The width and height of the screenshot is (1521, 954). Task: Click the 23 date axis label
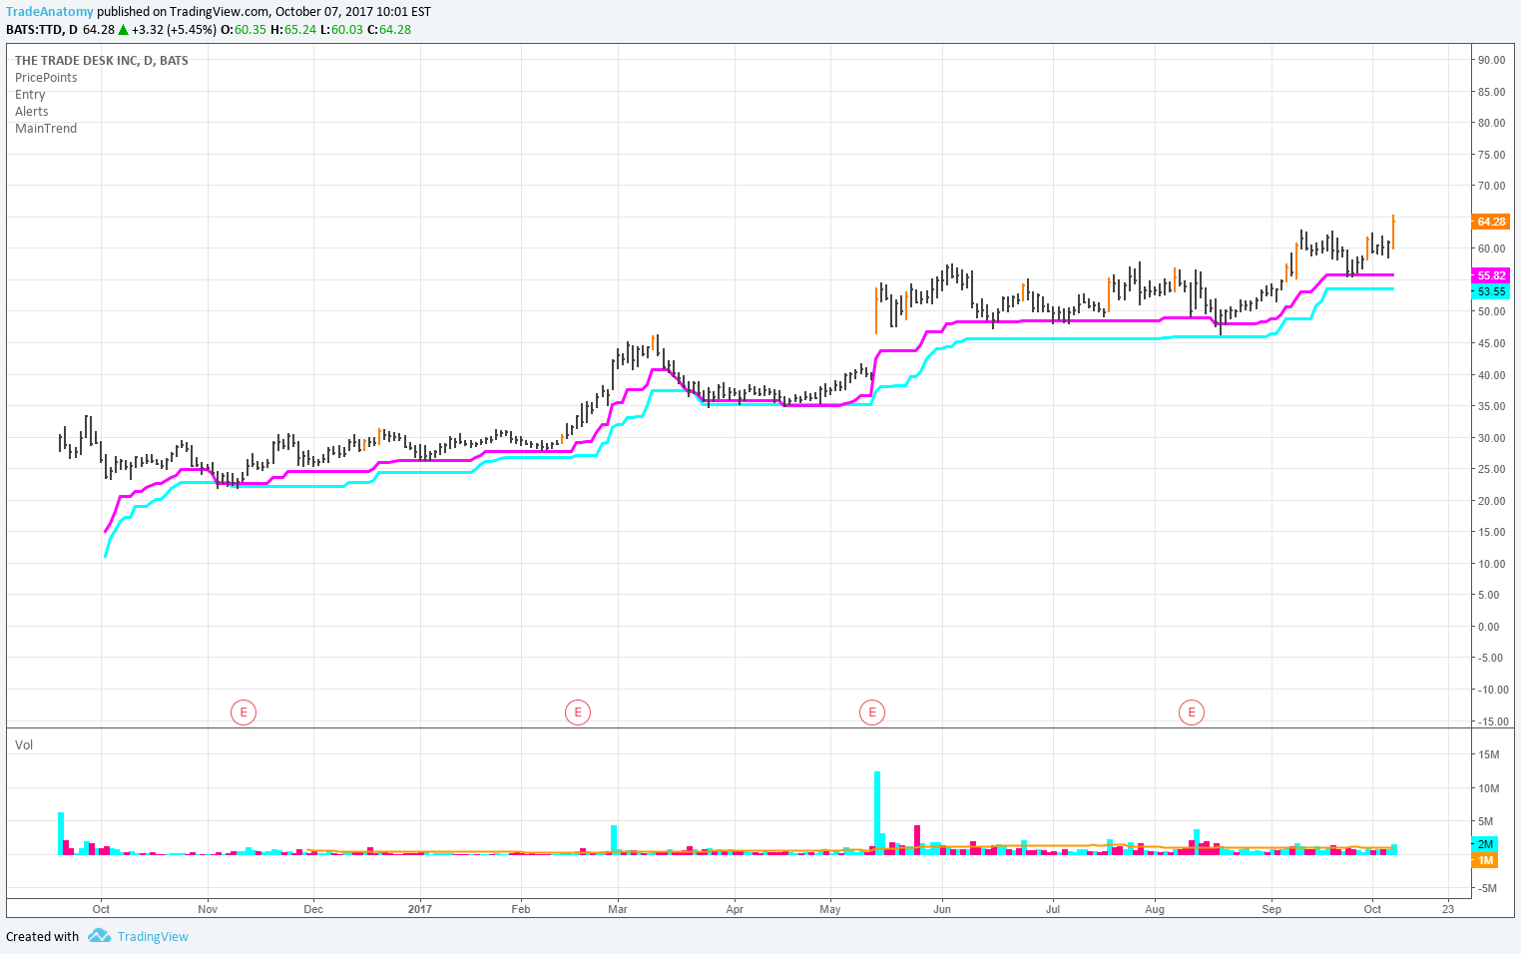click(1448, 909)
